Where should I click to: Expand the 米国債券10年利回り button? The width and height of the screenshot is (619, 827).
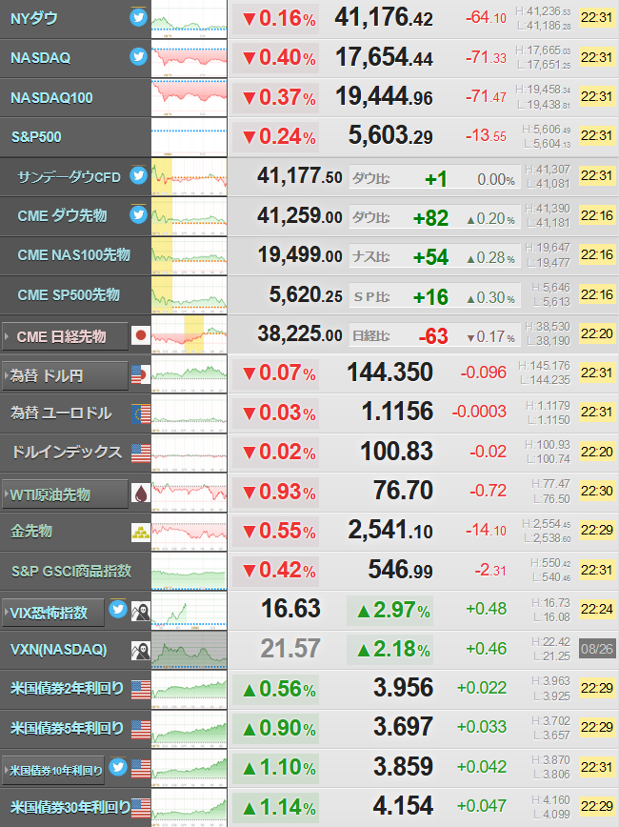[x=53, y=771]
